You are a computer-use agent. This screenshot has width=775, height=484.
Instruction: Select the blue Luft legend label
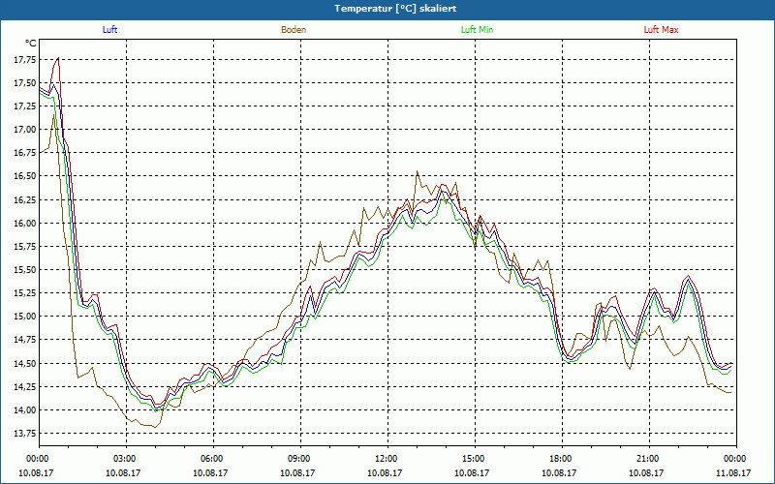click(109, 30)
